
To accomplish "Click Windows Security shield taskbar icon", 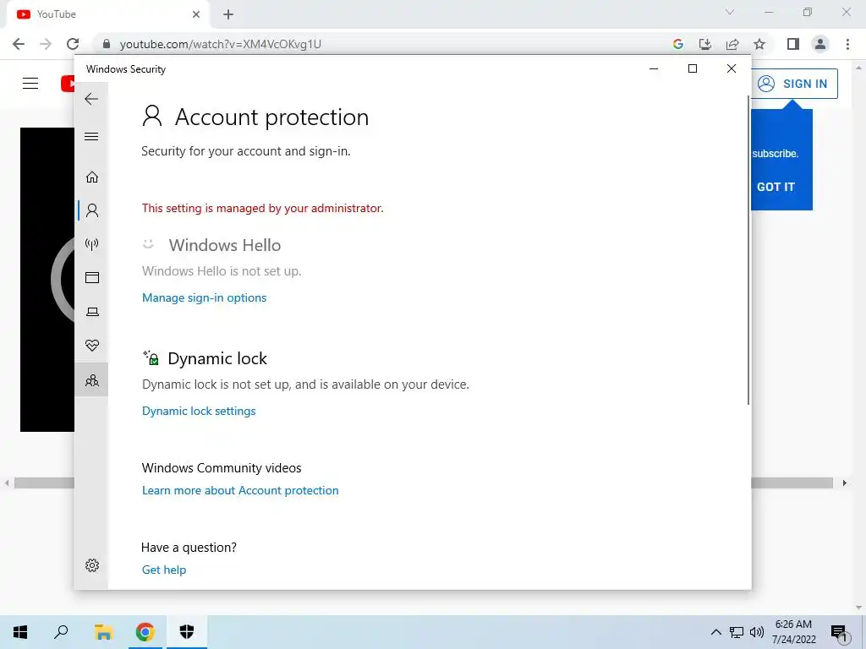I will click(x=187, y=632).
